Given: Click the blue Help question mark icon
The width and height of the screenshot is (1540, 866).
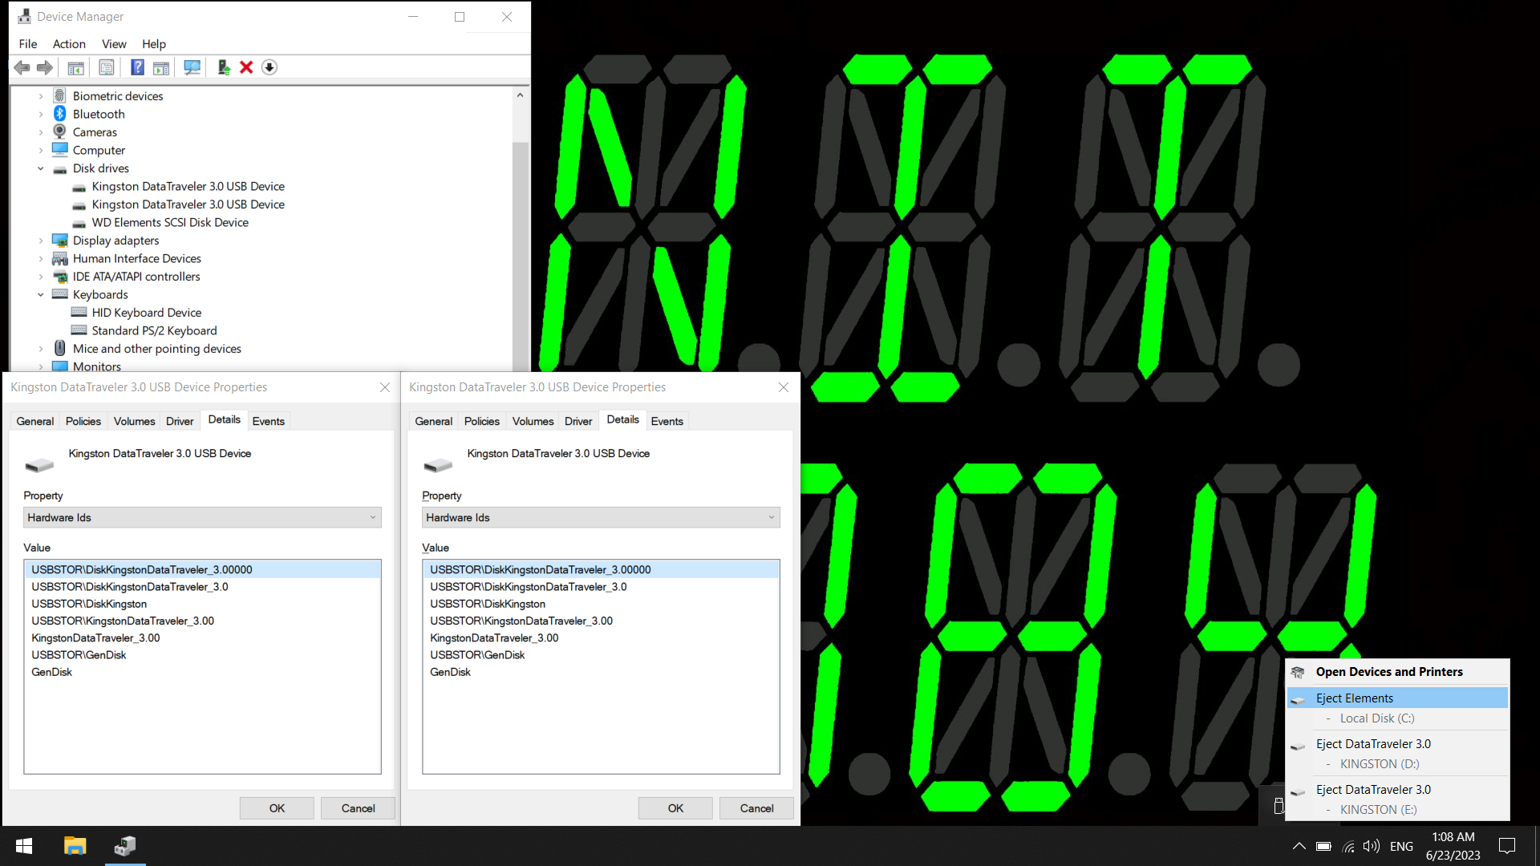Looking at the screenshot, I should pyautogui.click(x=138, y=68).
